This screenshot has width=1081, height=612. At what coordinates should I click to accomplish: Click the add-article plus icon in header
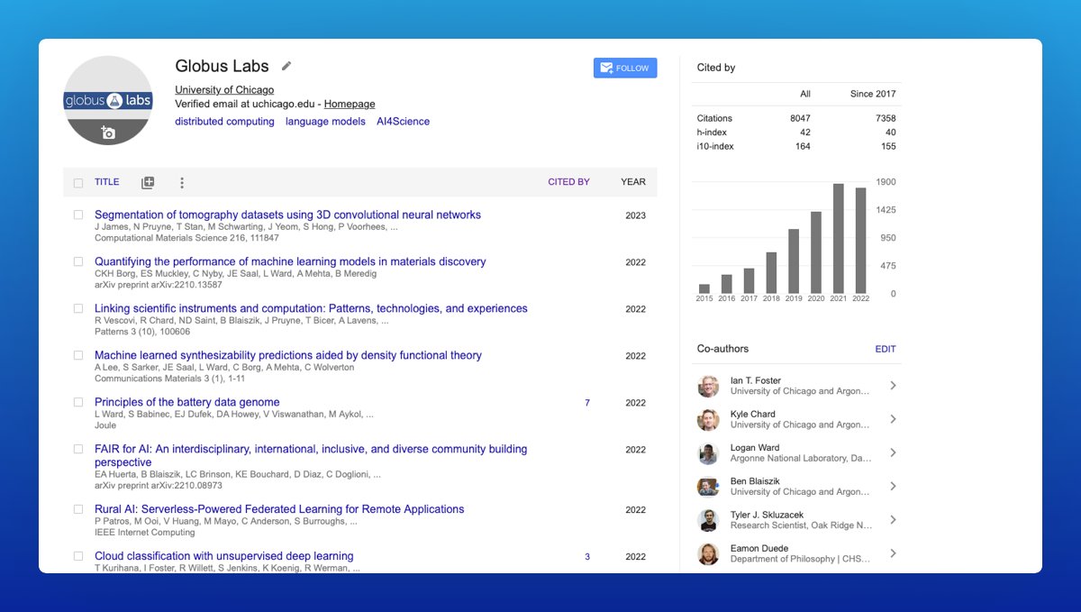pyautogui.click(x=148, y=182)
